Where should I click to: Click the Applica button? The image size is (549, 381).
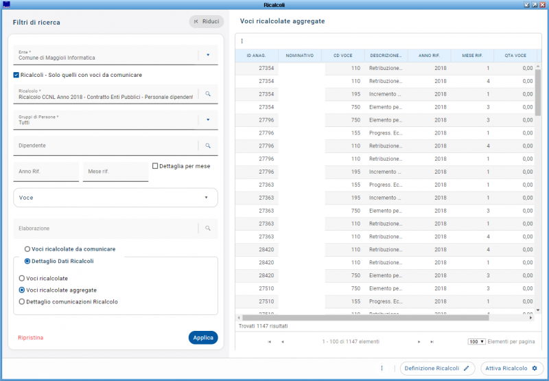(202, 337)
